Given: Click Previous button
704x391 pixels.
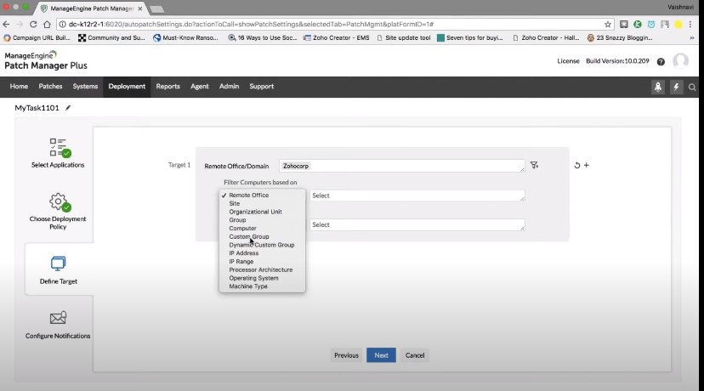Looking at the screenshot, I should click(x=346, y=355).
